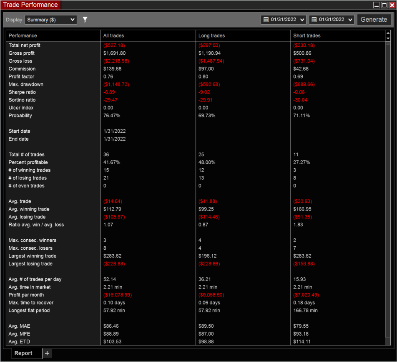Click the Max. drawdown row label
397x362 pixels.
tap(26, 84)
